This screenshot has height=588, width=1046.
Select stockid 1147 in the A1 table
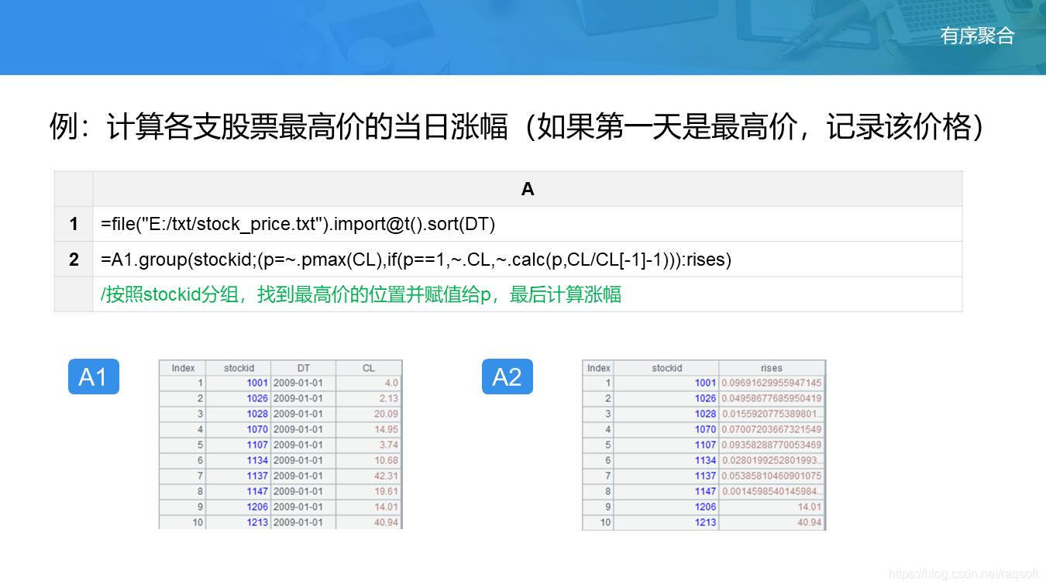pos(257,491)
